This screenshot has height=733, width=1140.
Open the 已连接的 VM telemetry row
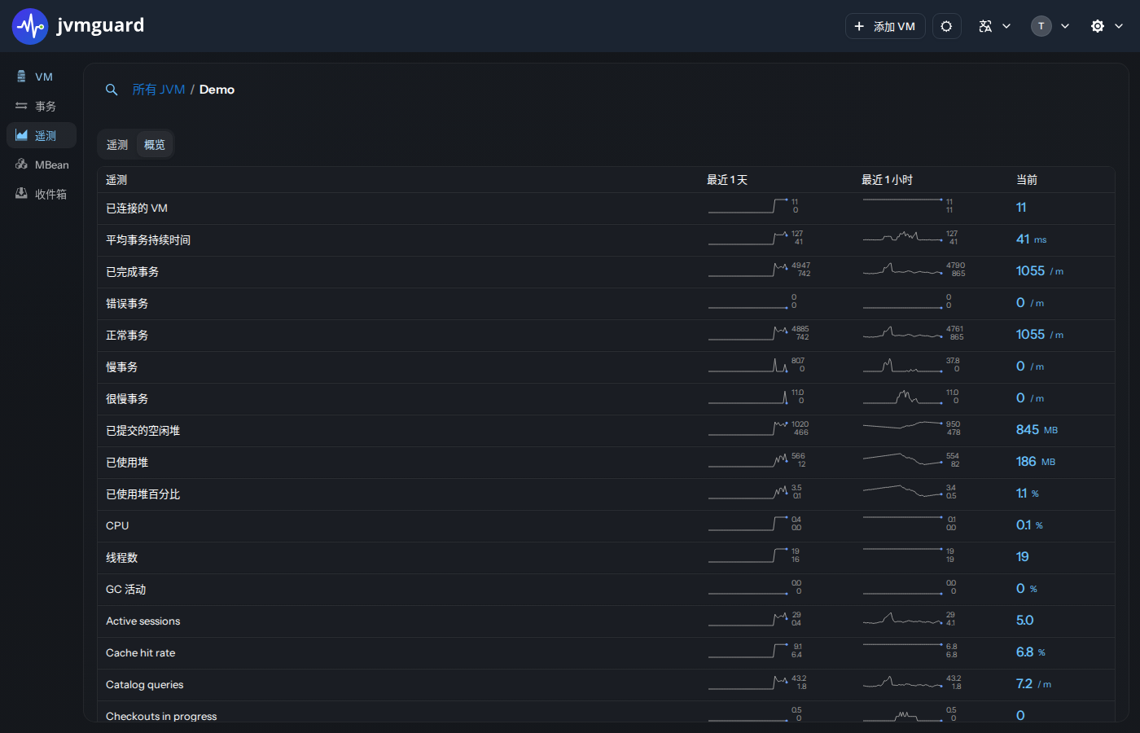[606, 208]
